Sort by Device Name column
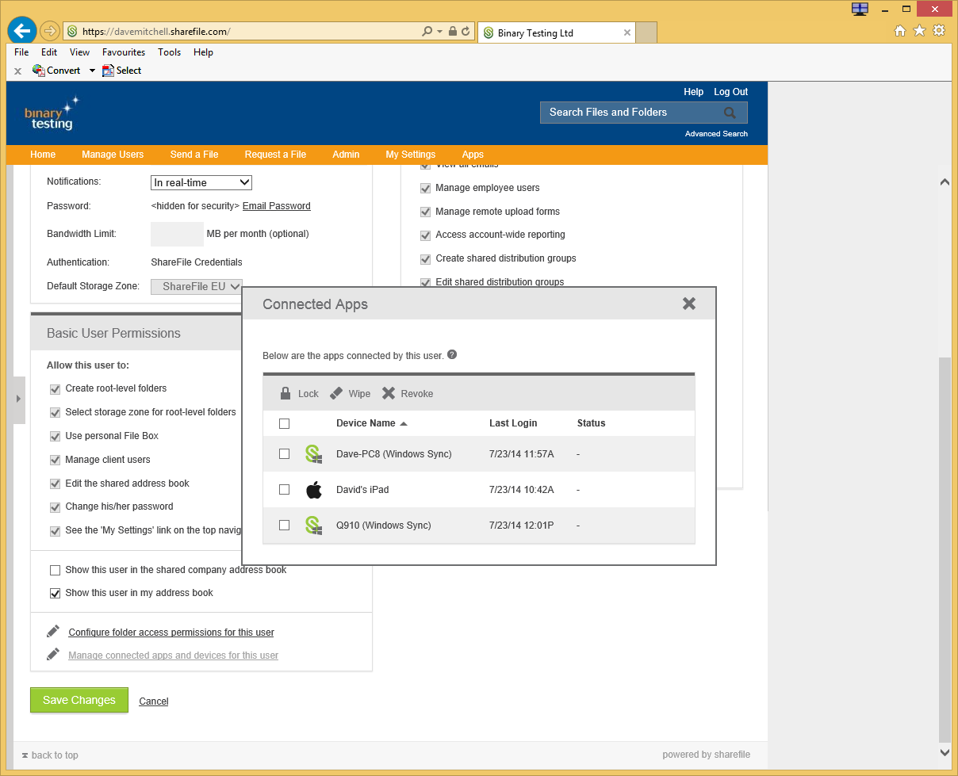Screen dimensions: 958x776 point(371,423)
